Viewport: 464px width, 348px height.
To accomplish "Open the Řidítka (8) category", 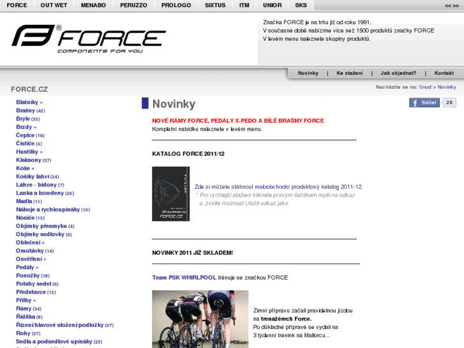I will point(29,317).
